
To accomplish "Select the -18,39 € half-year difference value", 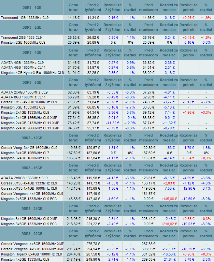I will pyautogui.click(x=189, y=249).
